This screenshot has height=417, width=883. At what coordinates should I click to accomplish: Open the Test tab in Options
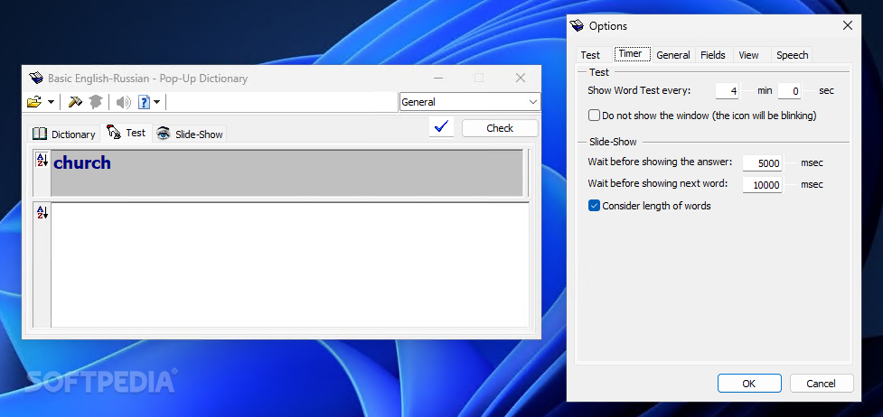(590, 54)
